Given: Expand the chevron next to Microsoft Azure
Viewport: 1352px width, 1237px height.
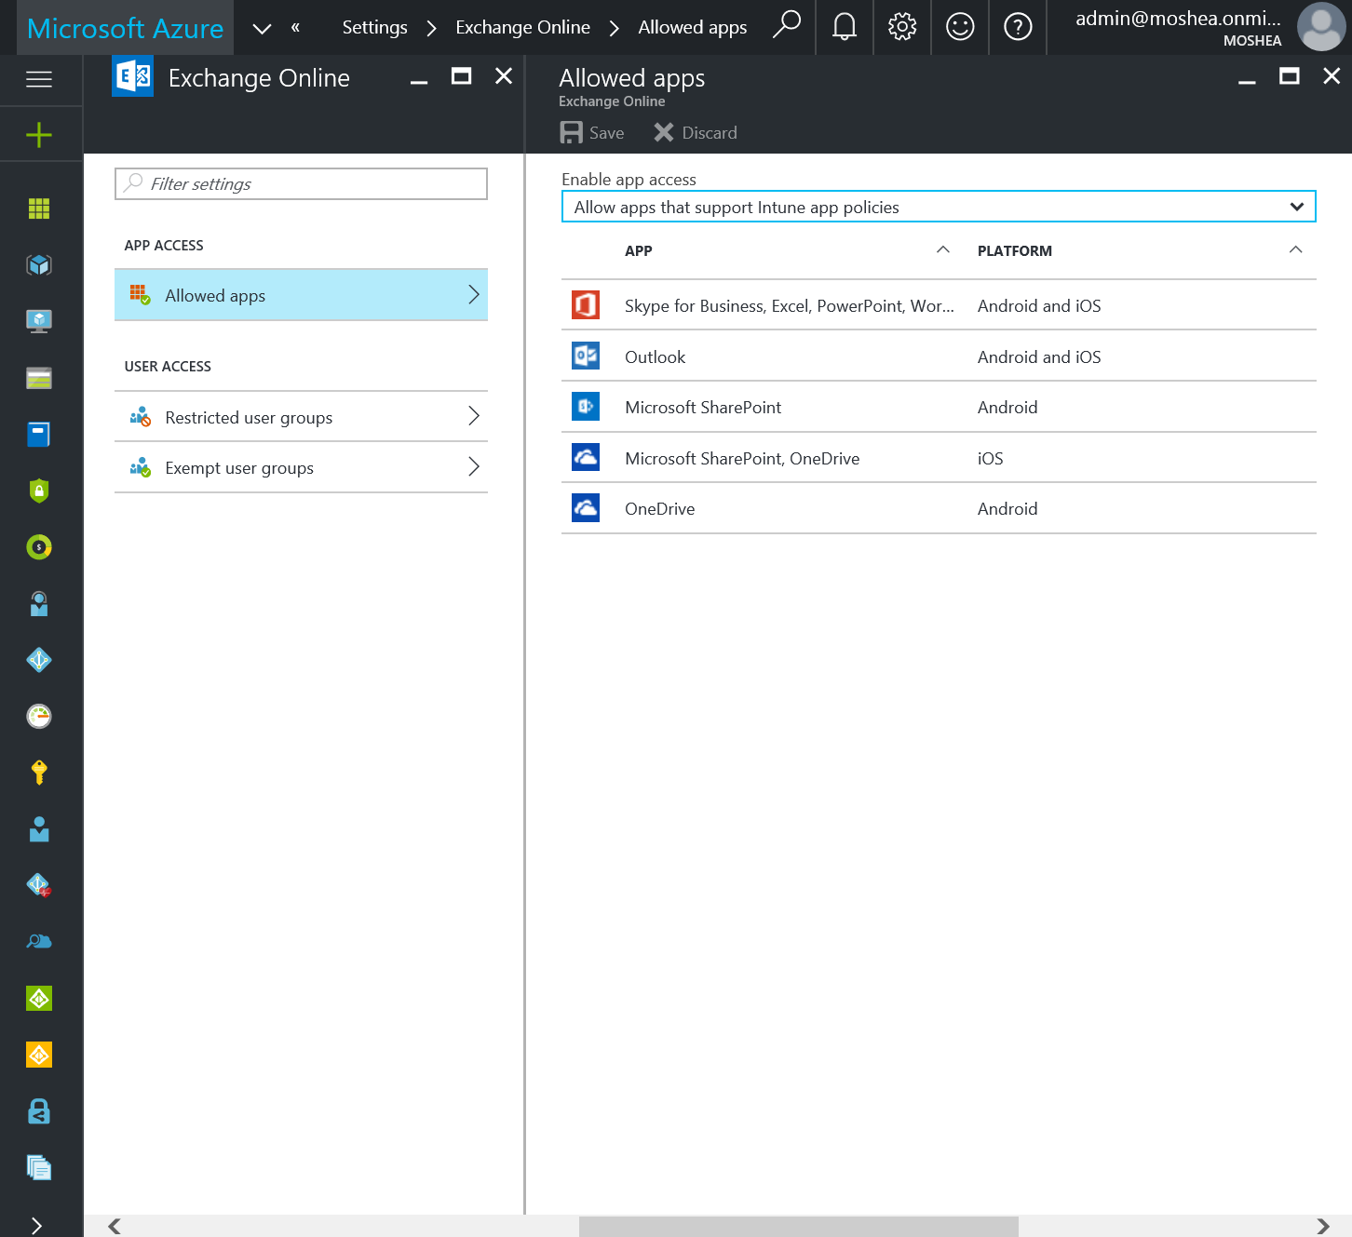Looking at the screenshot, I should 262,28.
